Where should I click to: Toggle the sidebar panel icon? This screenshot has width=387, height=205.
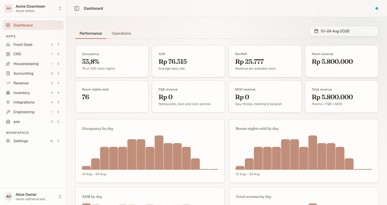coord(77,8)
